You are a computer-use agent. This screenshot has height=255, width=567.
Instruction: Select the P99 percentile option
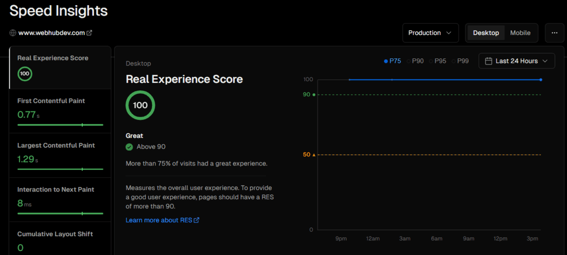coord(460,61)
